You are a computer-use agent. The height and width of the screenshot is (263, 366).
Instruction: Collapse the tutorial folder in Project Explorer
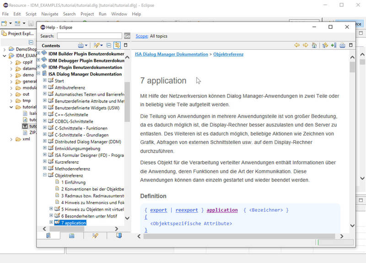(x=11, y=107)
